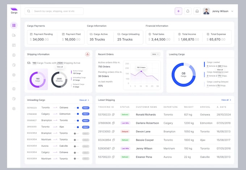The width and height of the screenshot is (246, 170).
Task: Toggle switch for Toronto to Oshawa row
Action: tap(76, 108)
